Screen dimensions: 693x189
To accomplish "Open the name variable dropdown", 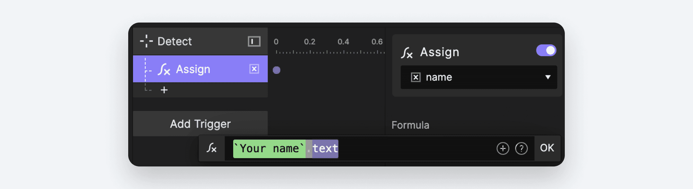I will 479,77.
